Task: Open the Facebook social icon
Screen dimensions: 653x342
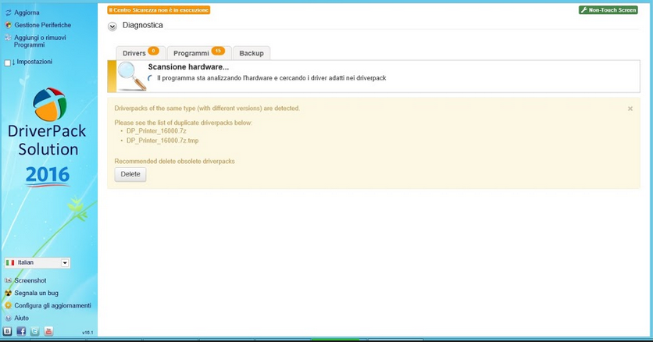Action: click(x=21, y=331)
